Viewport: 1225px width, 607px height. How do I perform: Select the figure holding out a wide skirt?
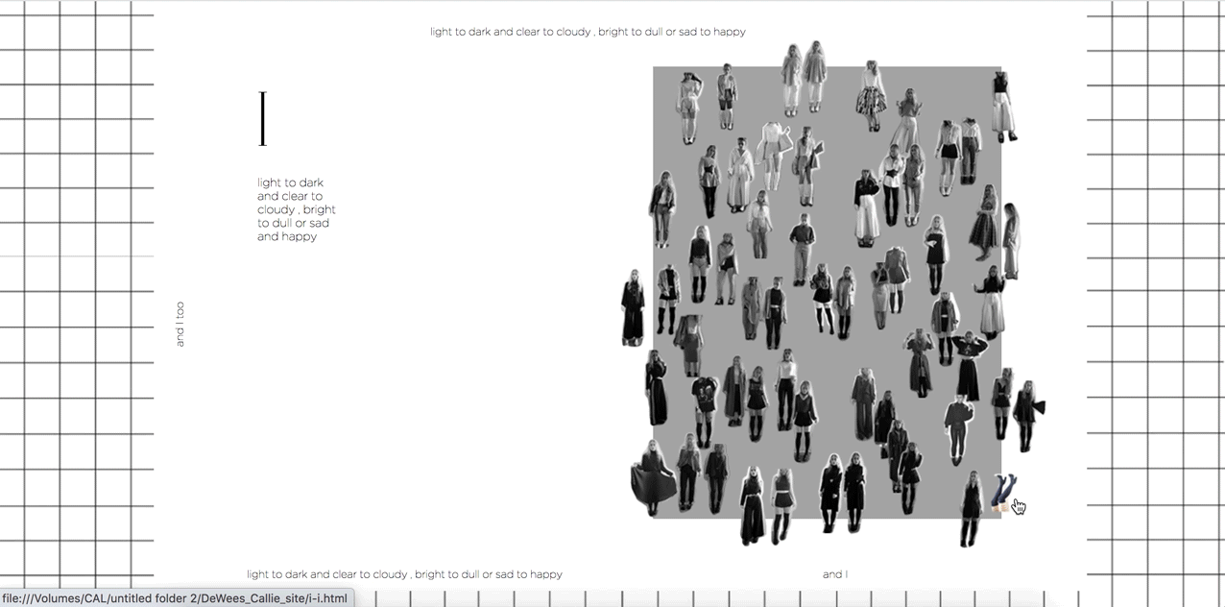pyautogui.click(x=653, y=478)
